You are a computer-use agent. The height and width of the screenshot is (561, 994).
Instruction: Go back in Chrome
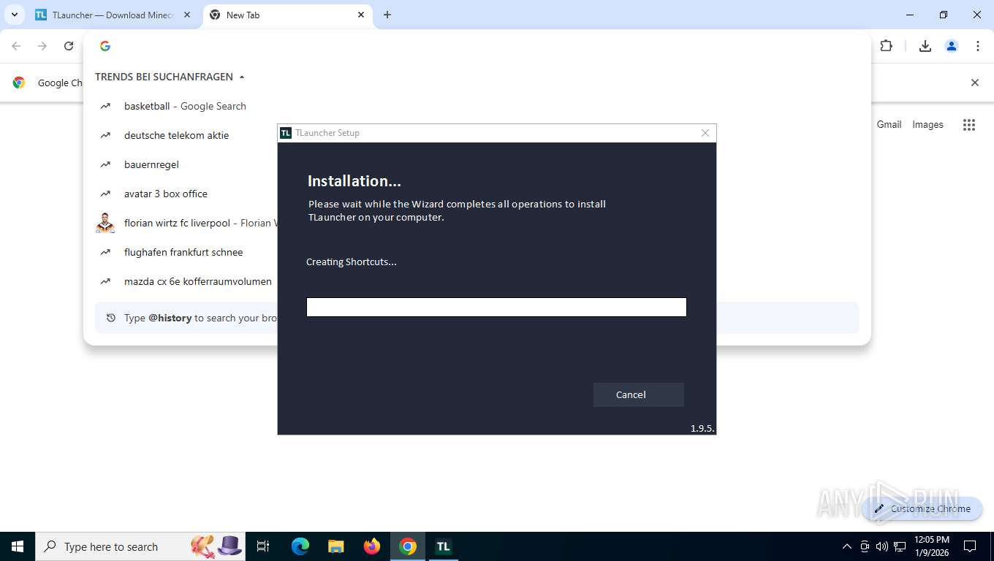click(x=16, y=46)
